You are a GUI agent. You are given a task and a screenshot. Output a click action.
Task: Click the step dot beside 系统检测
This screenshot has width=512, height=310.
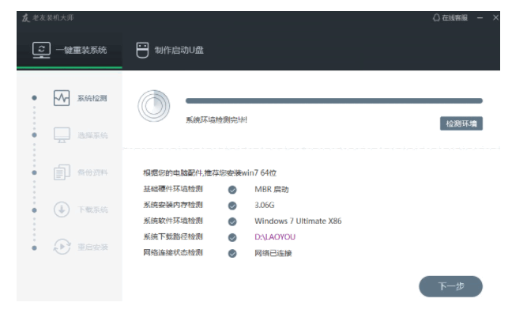pyautogui.click(x=34, y=98)
